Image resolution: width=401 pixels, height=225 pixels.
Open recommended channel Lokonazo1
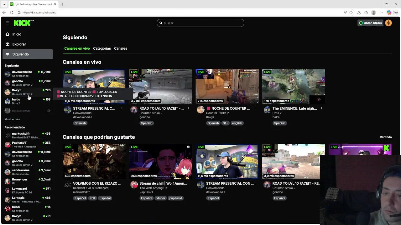coord(28,190)
